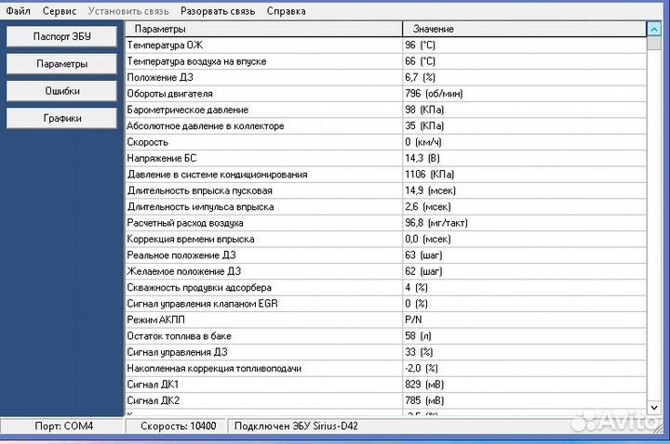Select the Положение ДЗ parameter row
The image size is (670, 444).
[x=386, y=78]
